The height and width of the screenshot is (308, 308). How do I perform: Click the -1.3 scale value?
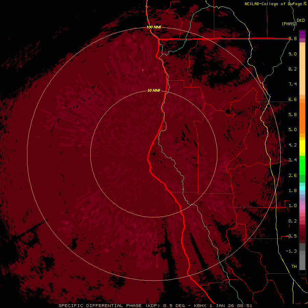(x=291, y=251)
